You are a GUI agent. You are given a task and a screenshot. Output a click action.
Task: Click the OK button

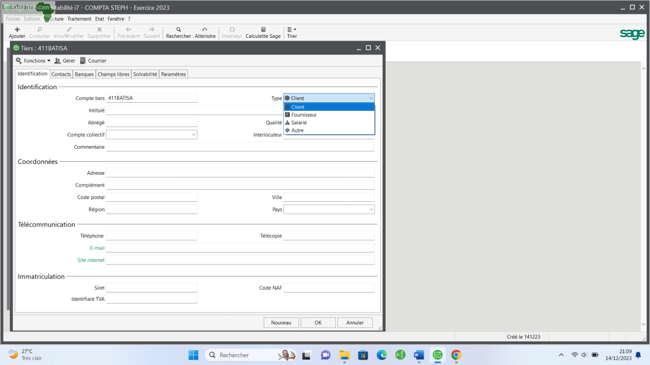318,322
